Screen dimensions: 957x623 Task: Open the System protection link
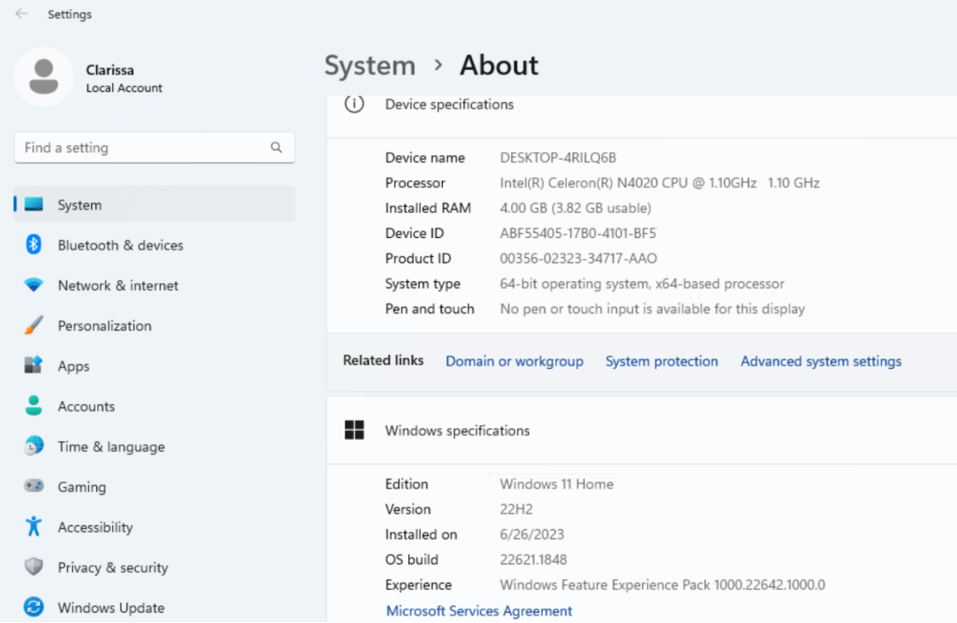point(661,361)
